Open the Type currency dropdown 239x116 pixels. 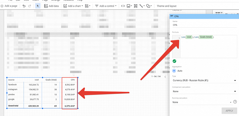204,80
